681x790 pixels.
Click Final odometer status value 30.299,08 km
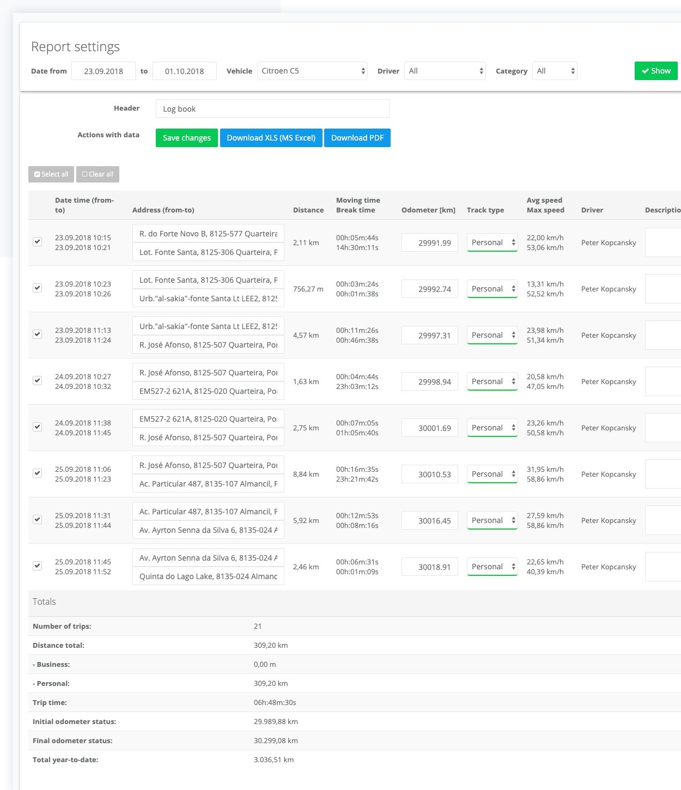(x=276, y=740)
